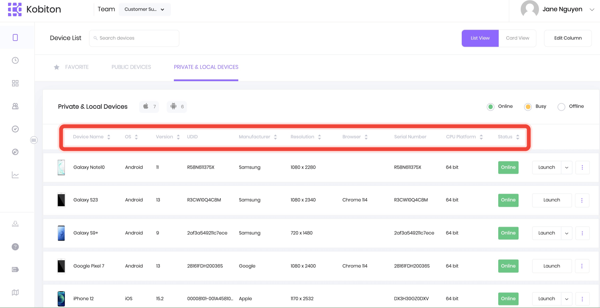This screenshot has height=308, width=600.
Task: Open the map icon in sidebar
Action: point(15,293)
